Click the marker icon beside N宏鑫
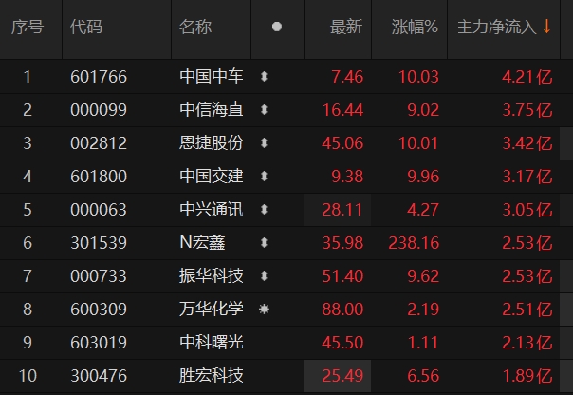573x395 pixels. (x=265, y=243)
